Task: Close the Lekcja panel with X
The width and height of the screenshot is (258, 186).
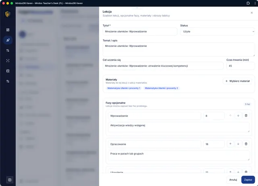Action: (x=252, y=13)
